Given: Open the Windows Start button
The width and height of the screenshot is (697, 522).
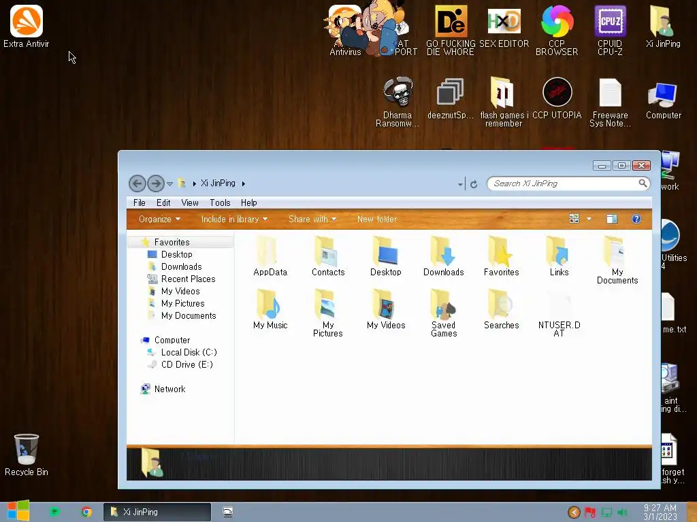Looking at the screenshot, I should [18, 511].
